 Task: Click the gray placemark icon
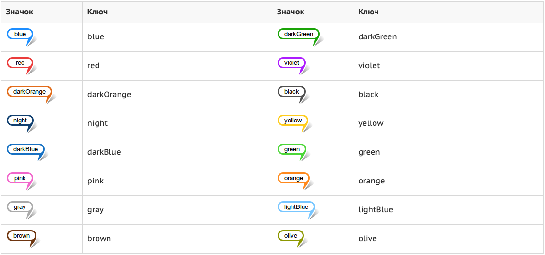[x=22, y=210]
